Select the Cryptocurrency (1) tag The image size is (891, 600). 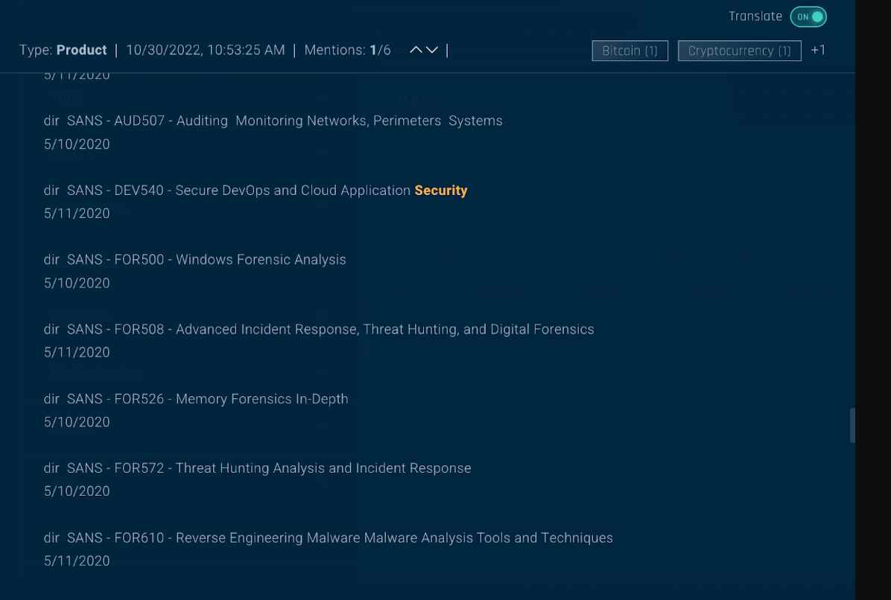[x=739, y=51]
